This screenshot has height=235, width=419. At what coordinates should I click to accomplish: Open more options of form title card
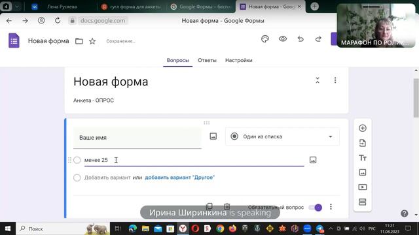335,80
